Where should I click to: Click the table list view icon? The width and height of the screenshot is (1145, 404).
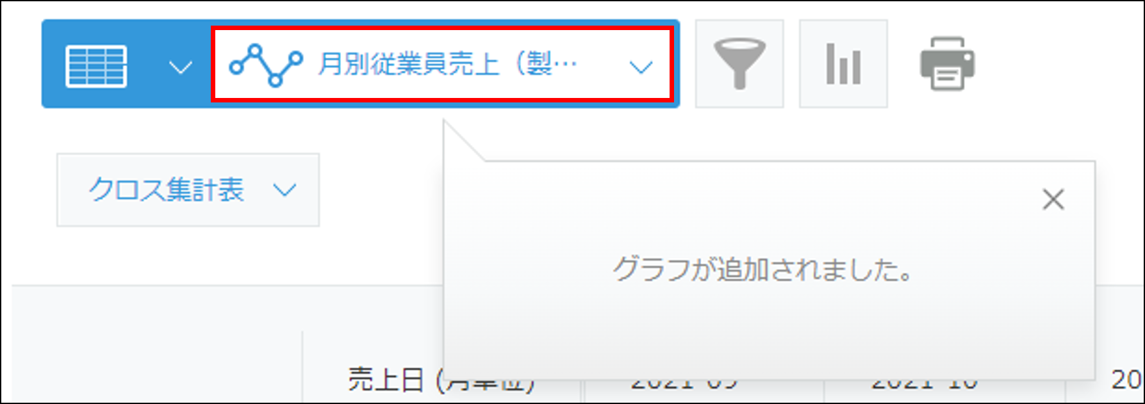tap(96, 65)
